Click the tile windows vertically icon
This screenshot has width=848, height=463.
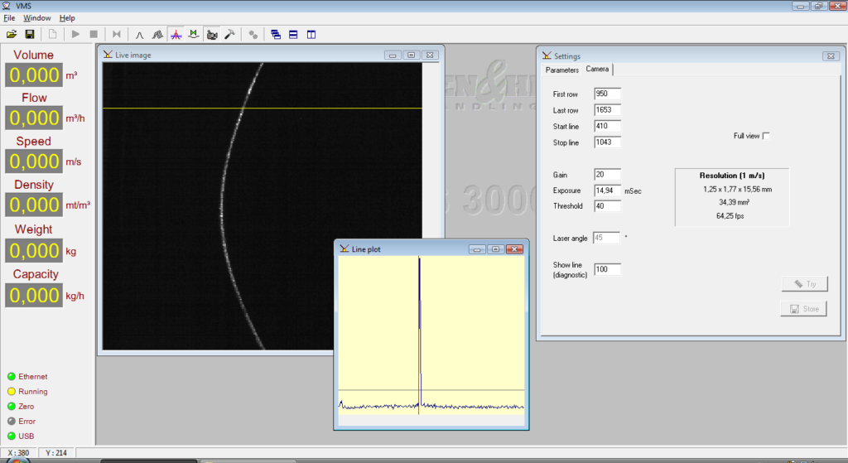click(311, 34)
